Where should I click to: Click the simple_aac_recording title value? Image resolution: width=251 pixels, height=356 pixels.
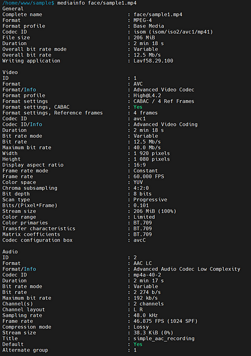pyautogui.click(x=164, y=338)
